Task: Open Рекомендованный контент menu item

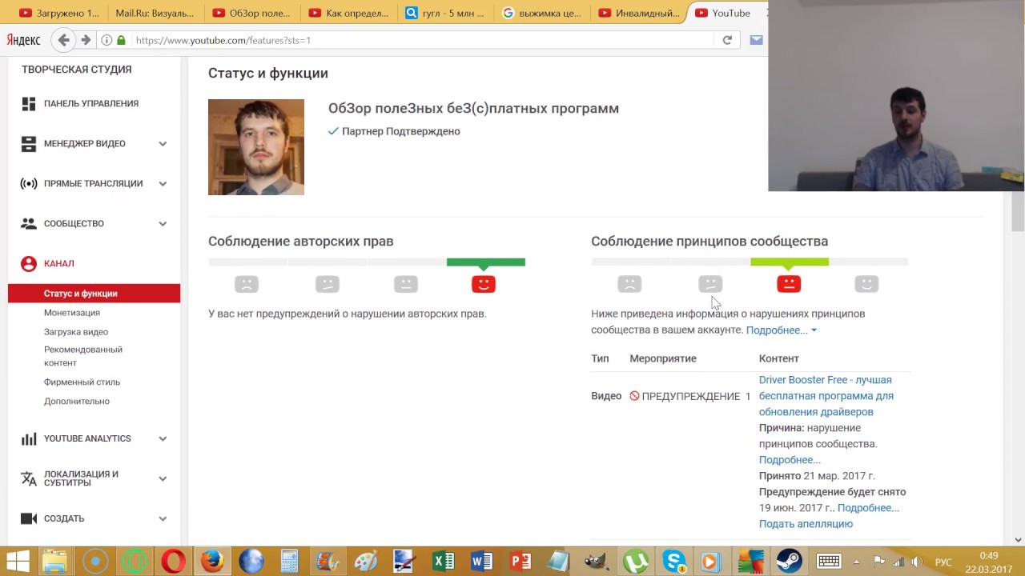Action: tap(83, 356)
